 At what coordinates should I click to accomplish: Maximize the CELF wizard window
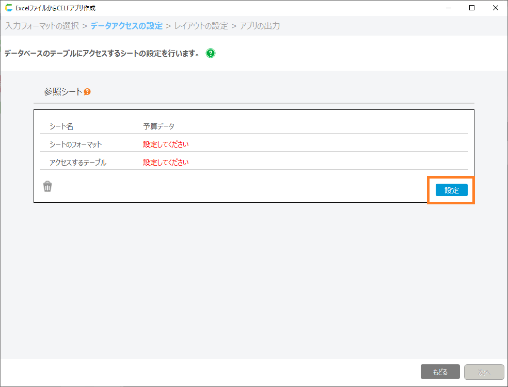(472, 8)
